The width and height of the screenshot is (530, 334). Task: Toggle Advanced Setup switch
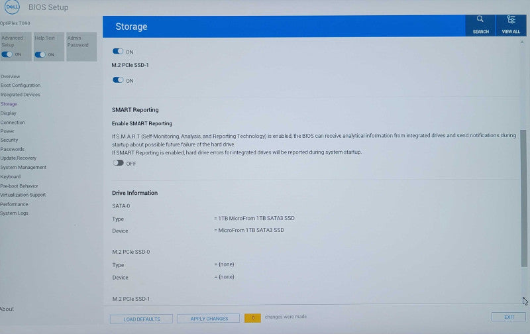click(7, 54)
